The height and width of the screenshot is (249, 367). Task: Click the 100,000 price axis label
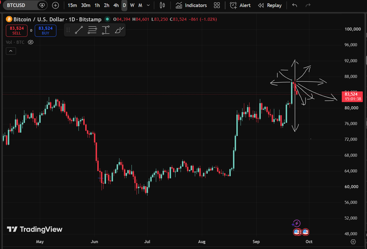coord(352,29)
